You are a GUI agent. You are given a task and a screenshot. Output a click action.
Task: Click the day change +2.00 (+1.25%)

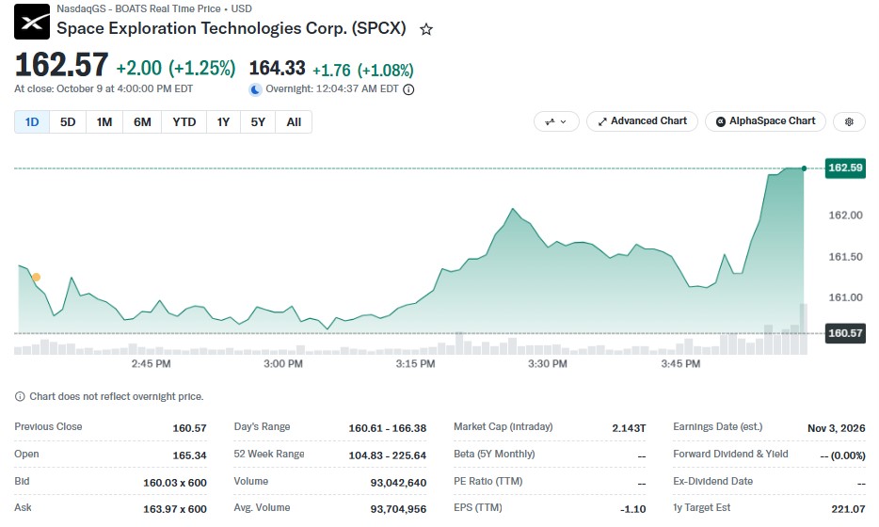coord(175,69)
